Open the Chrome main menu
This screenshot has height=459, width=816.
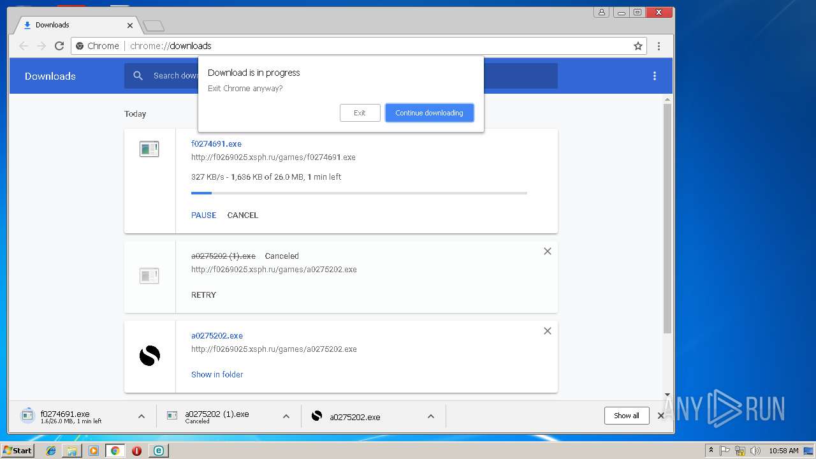tap(659, 46)
